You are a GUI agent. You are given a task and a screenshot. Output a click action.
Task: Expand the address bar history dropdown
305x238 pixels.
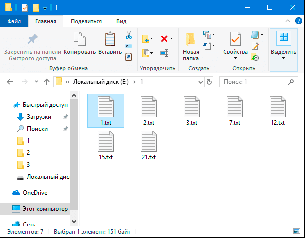(201, 82)
